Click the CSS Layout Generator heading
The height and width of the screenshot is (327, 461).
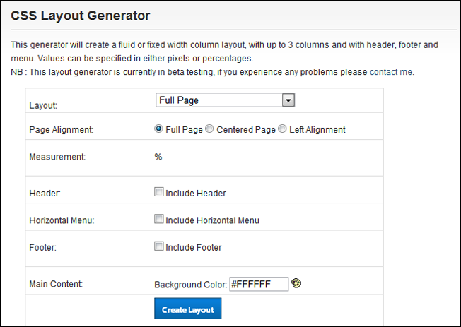[x=81, y=16]
